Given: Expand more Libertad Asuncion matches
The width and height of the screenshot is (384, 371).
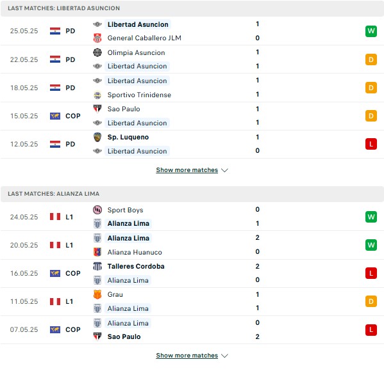Looking at the screenshot, I should [192, 170].
